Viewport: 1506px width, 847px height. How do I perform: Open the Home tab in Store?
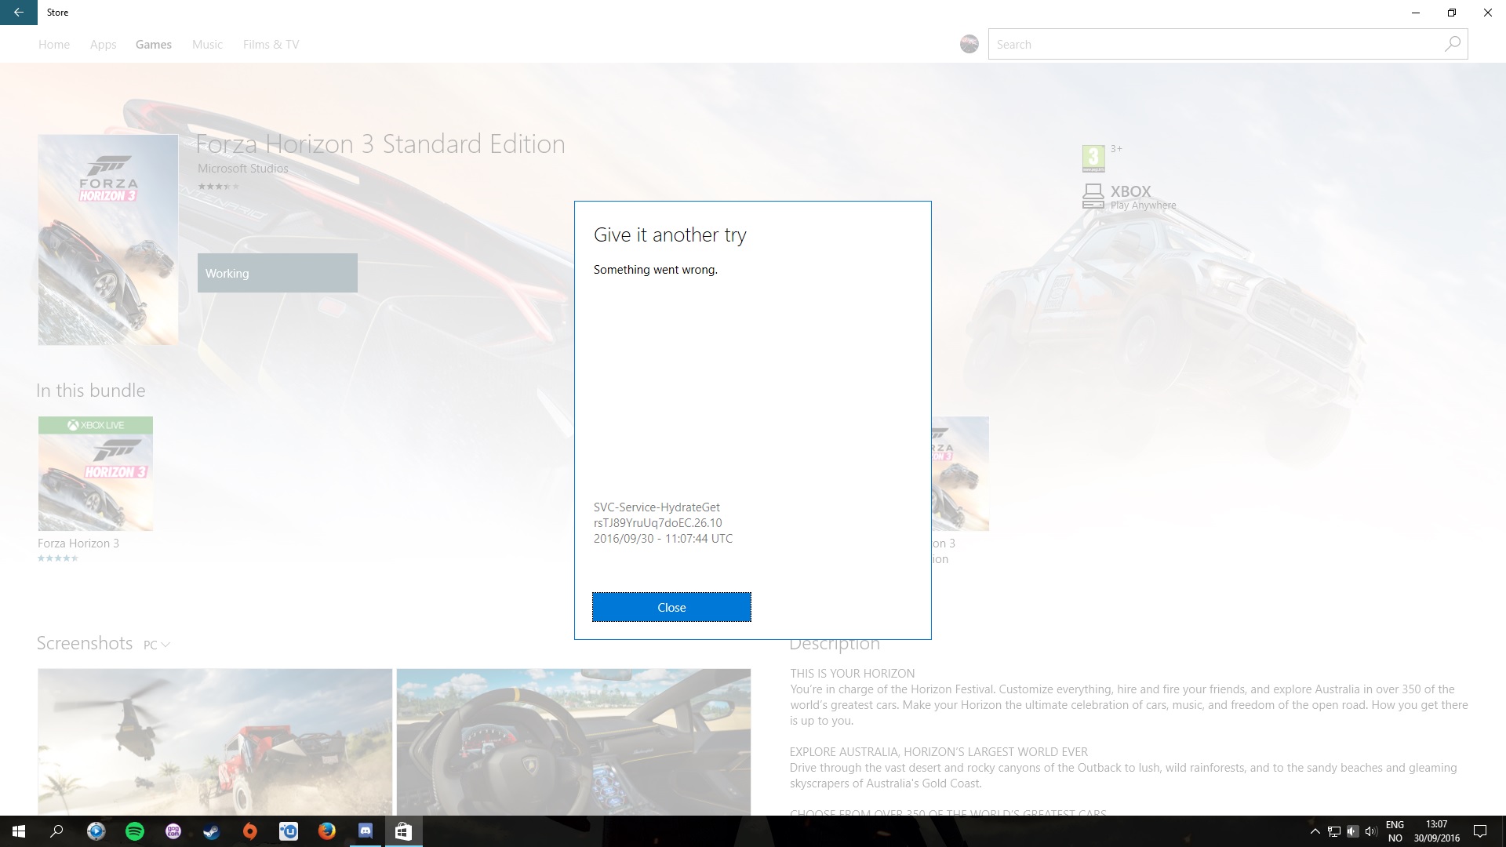tap(54, 45)
